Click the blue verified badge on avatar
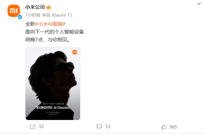 point(20,17)
